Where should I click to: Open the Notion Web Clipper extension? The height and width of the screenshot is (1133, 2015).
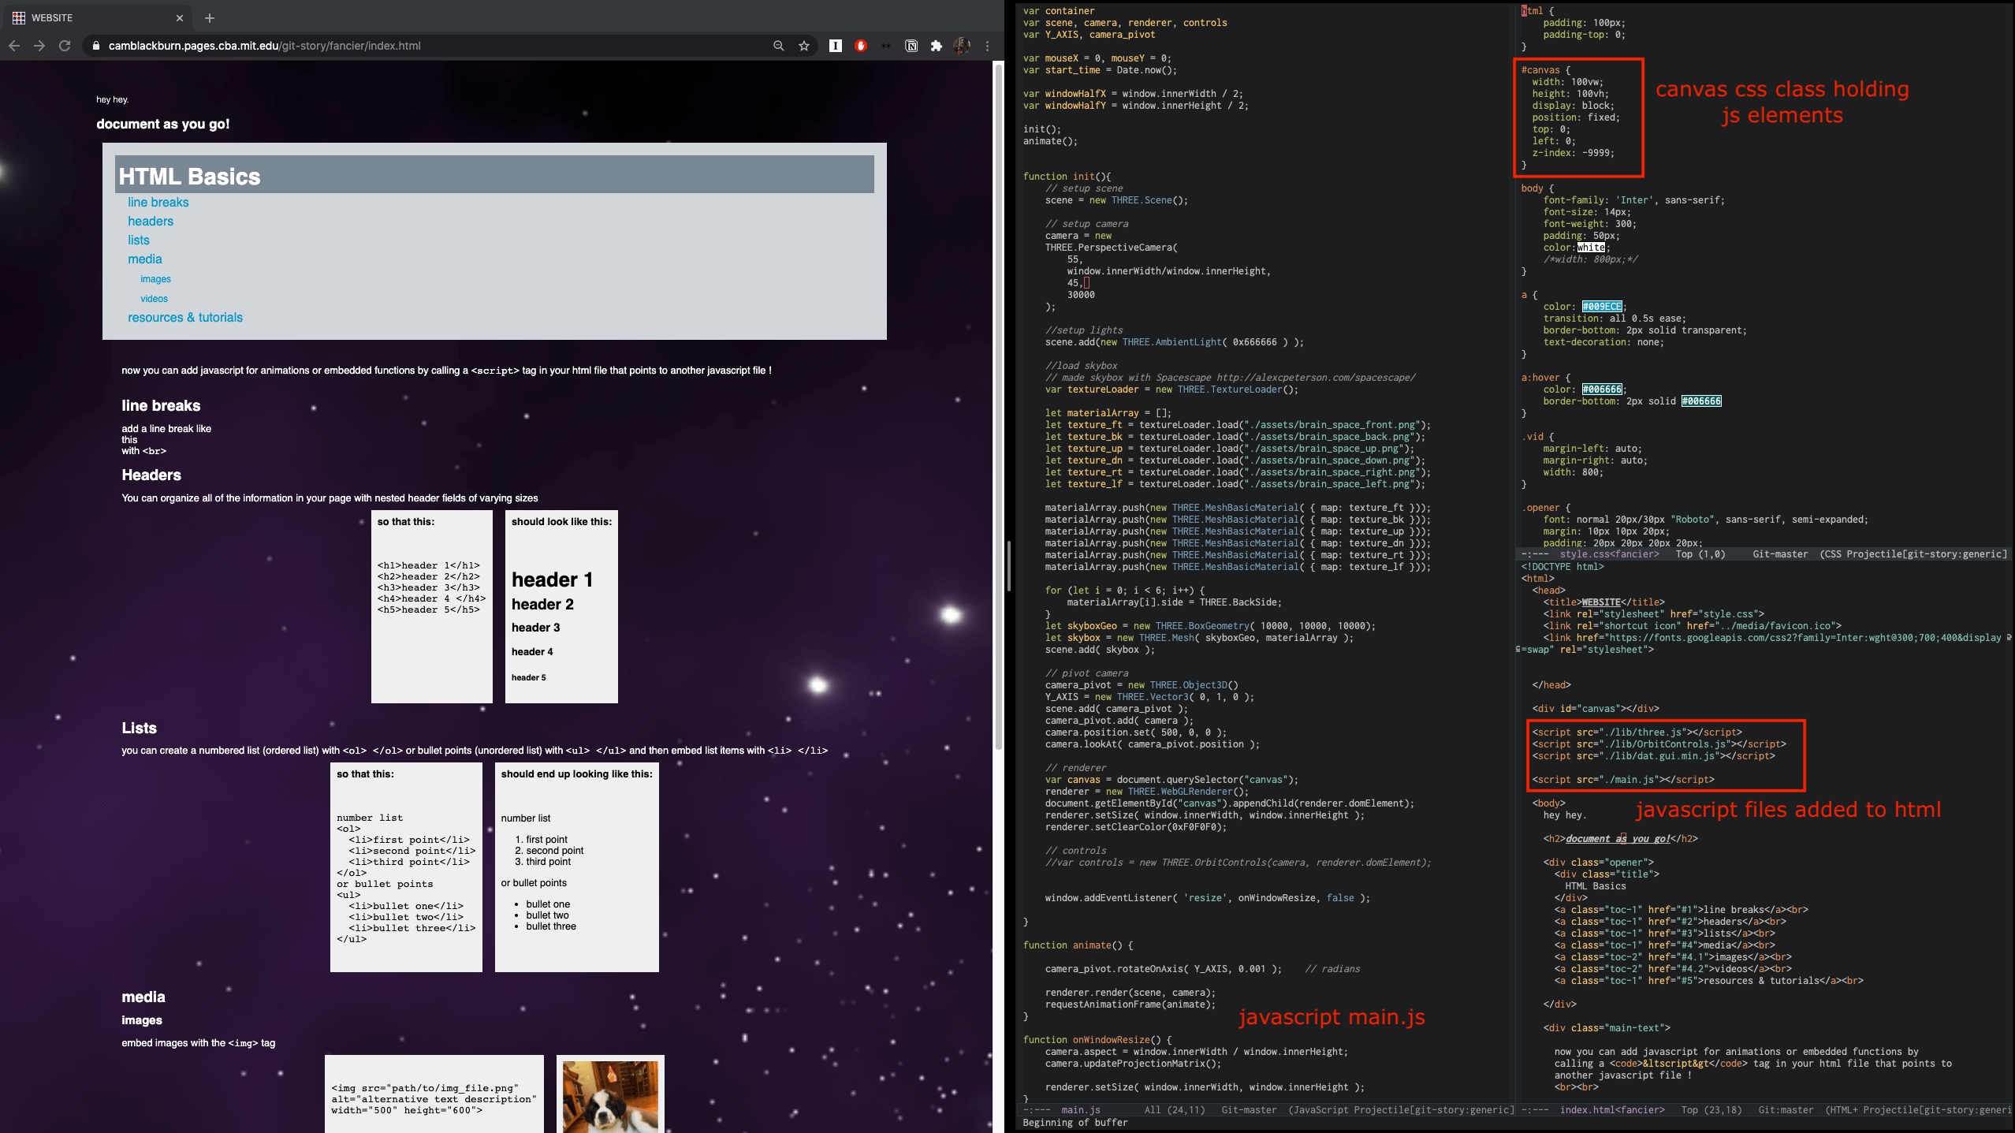[911, 46]
